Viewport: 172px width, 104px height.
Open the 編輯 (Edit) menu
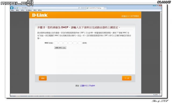(x=17, y=10)
